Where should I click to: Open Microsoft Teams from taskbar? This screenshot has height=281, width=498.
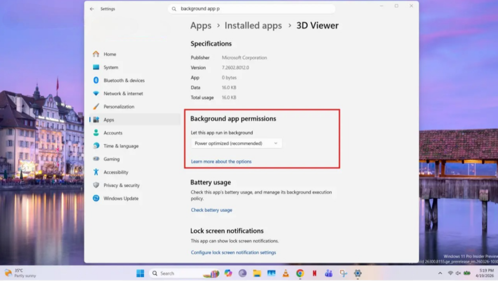click(329, 273)
